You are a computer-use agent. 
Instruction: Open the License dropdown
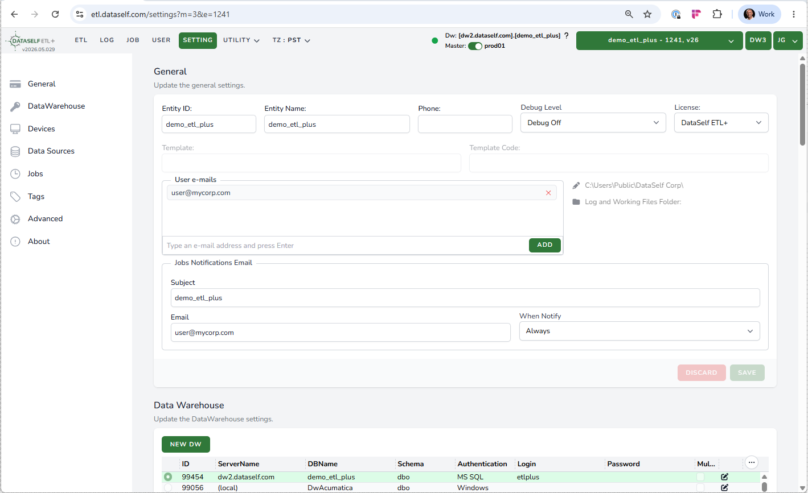721,123
